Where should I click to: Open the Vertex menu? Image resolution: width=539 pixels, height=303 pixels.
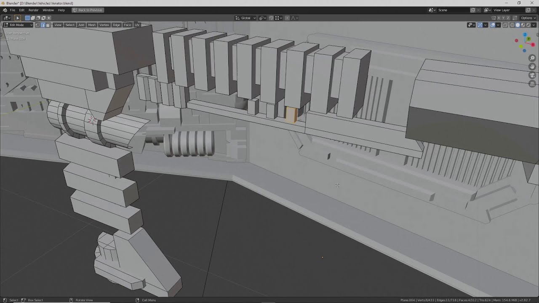click(104, 25)
